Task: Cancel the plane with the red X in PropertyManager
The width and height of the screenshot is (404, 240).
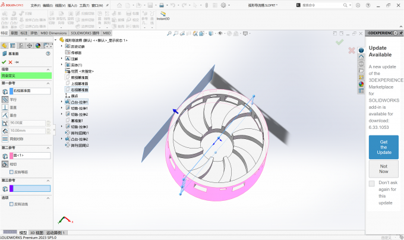Action: pyautogui.click(x=10, y=62)
